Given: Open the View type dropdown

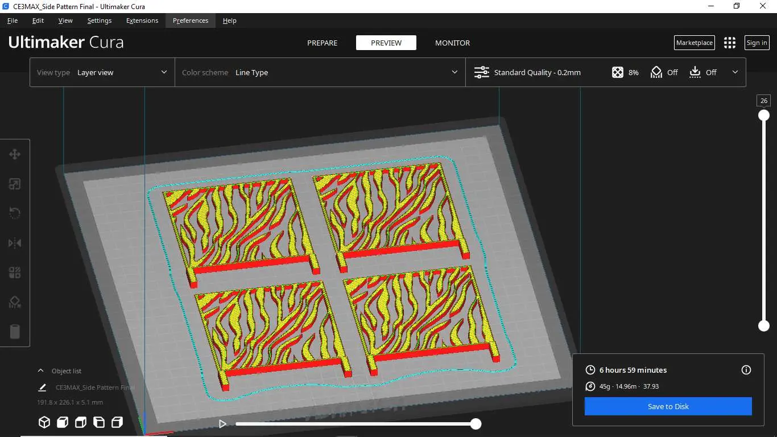Looking at the screenshot, I should click(x=102, y=72).
